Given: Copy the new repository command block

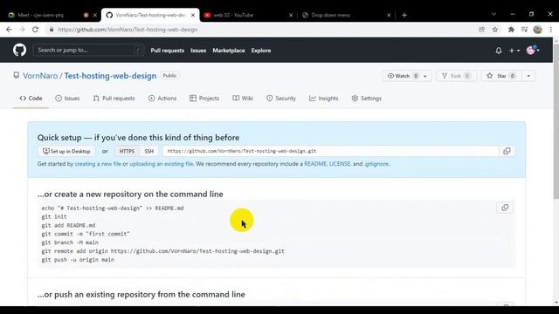Looking at the screenshot, I should tap(505, 208).
